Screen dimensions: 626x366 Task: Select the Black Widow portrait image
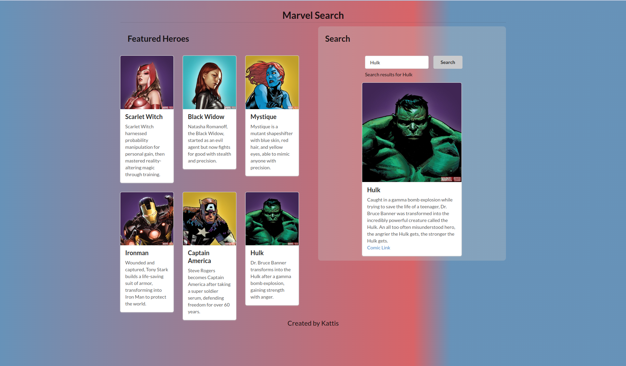pos(209,82)
